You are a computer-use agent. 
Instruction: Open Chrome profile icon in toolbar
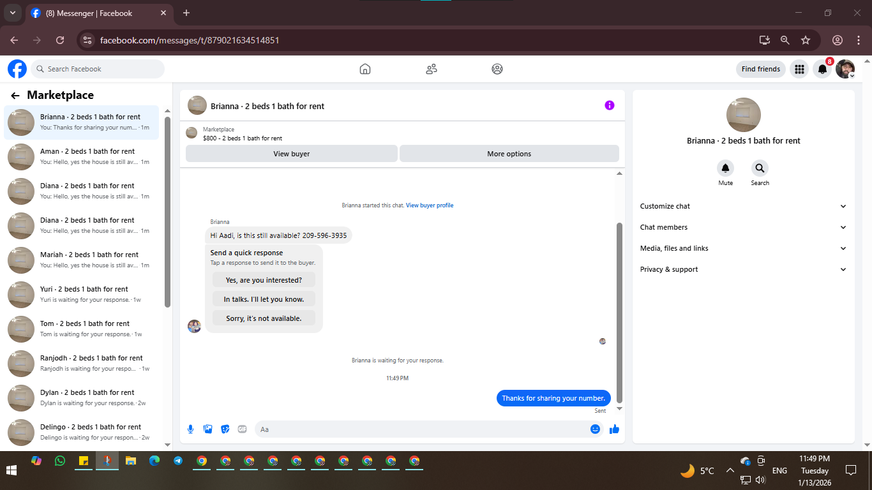(x=838, y=40)
